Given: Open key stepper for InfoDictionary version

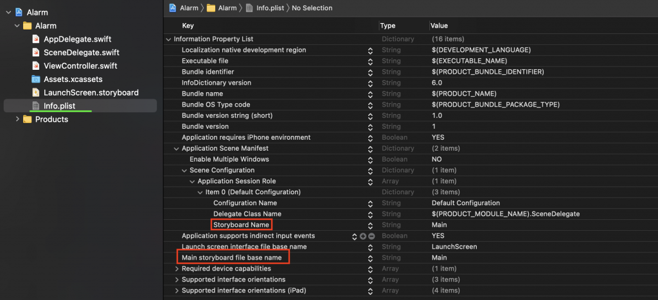Looking at the screenshot, I should pyautogui.click(x=370, y=83).
